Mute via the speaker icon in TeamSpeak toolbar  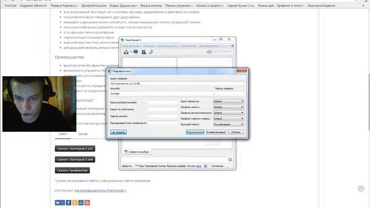(x=209, y=52)
